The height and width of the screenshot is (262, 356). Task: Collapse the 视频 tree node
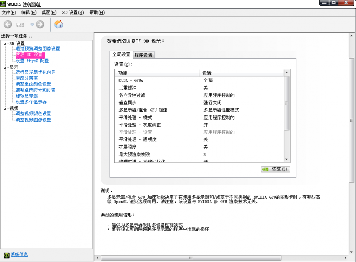pos(5,109)
